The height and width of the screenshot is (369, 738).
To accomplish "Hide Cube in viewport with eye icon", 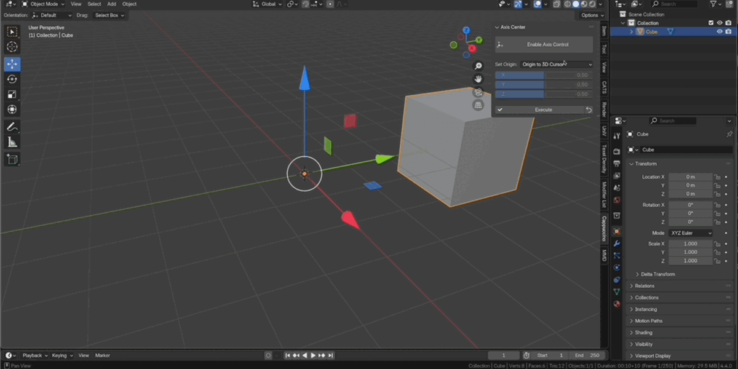I will [720, 31].
